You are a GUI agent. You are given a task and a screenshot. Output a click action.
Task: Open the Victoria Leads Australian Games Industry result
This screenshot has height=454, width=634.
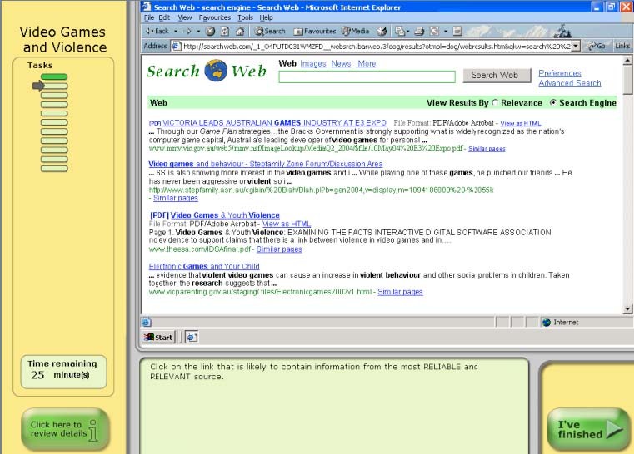tap(274, 123)
